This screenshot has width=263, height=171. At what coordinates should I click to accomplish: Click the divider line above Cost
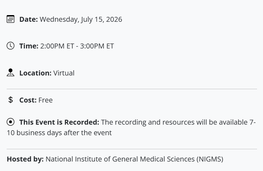[x=132, y=89]
